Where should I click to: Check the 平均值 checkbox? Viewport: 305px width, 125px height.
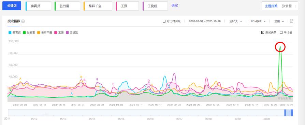click(x=281, y=32)
